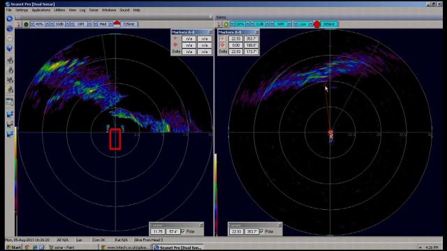Click the second grey tool icon under the cube
The height and width of the screenshot is (251, 447).
tap(10, 70)
